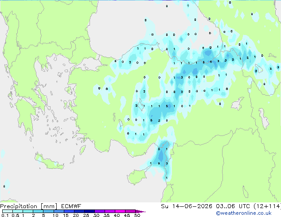This screenshot has width=281, height=217.
Task: Click the '15' legend scale value
Action: [x=66, y=215]
